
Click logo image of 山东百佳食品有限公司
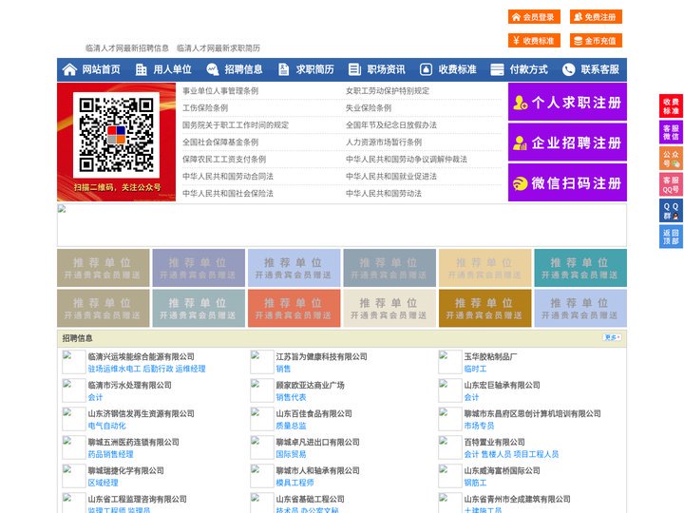(262, 419)
